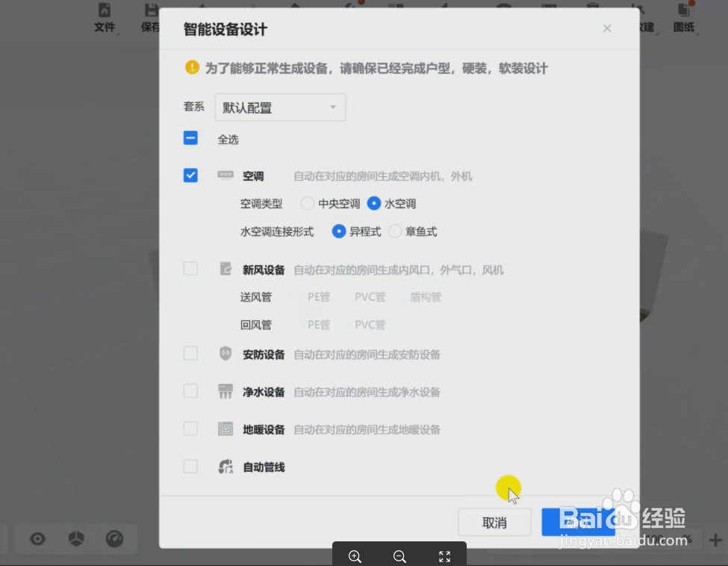This screenshot has width=728, height=566.
Task: Choose 异程式 connection type
Action: [x=339, y=231]
